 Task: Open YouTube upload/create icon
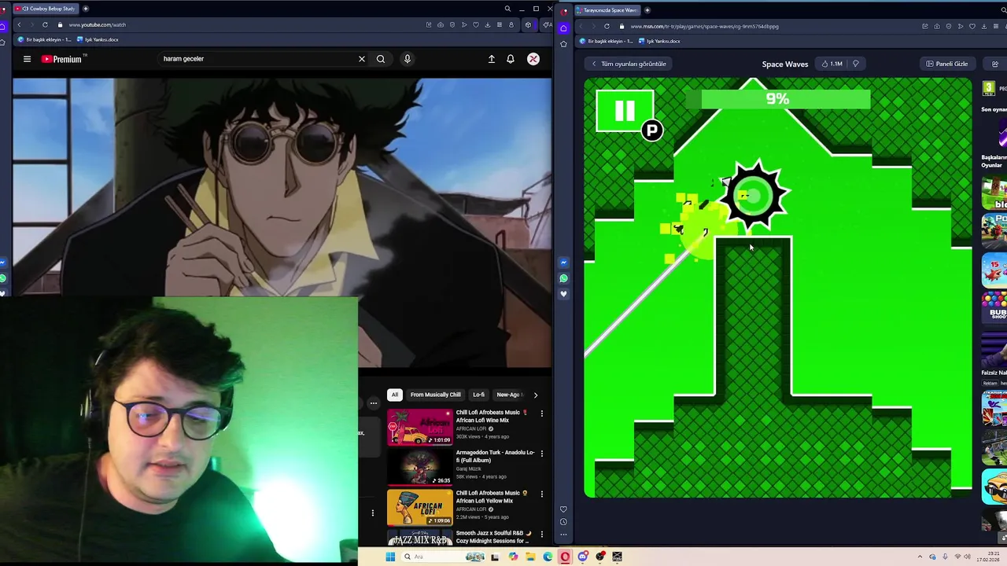pyautogui.click(x=492, y=59)
